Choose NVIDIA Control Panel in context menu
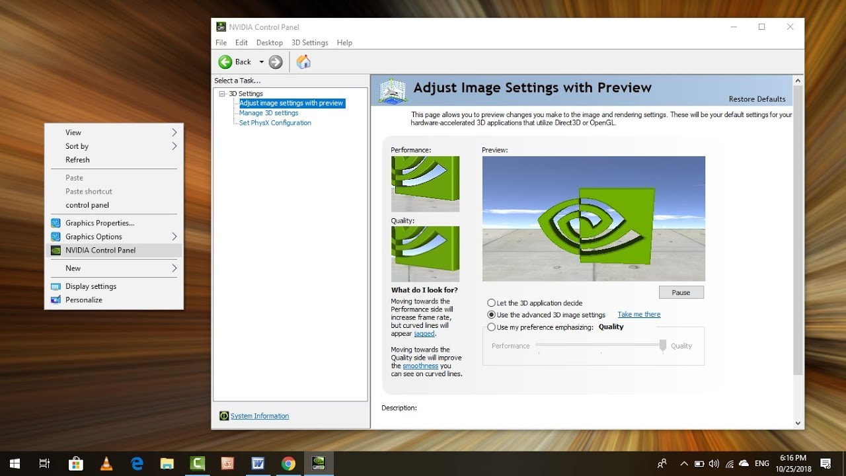 114,251
